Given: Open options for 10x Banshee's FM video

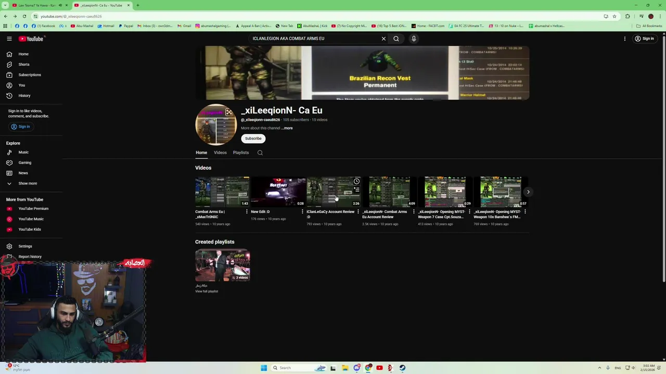Looking at the screenshot, I should (x=525, y=212).
